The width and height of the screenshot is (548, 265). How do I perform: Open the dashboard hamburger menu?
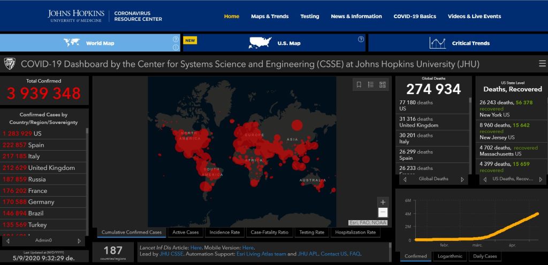(x=542, y=64)
